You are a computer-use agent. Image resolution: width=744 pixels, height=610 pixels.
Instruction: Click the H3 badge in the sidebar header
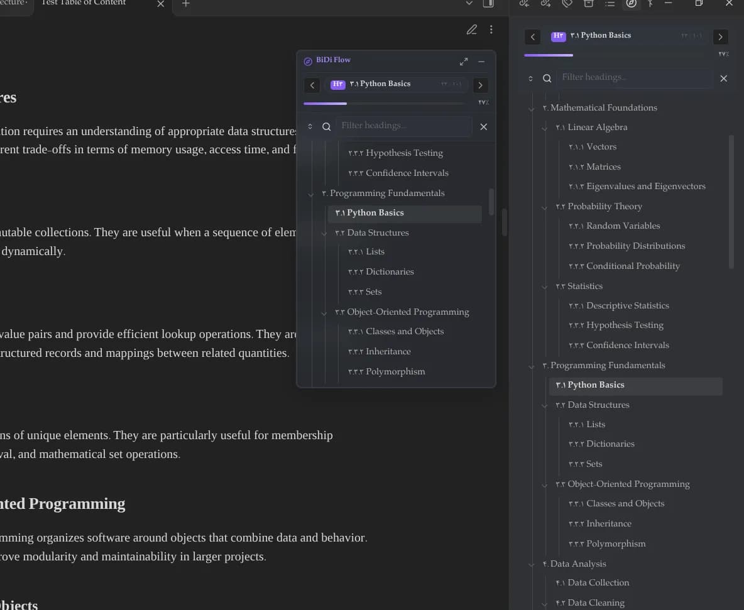point(559,36)
